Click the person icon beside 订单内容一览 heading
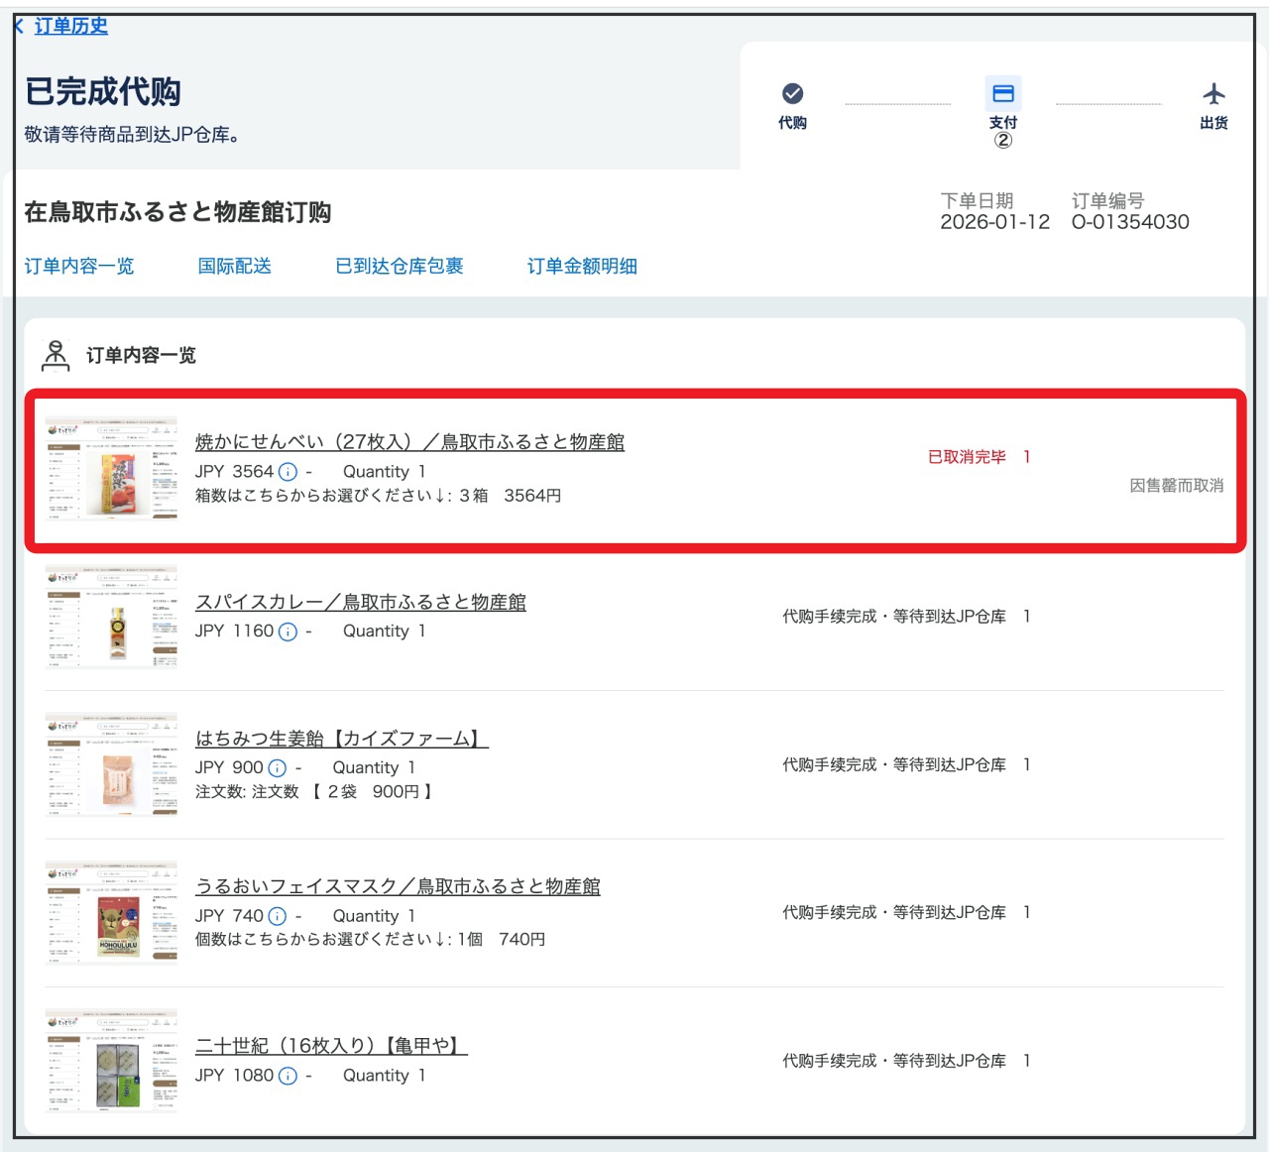This screenshot has height=1152, width=1269. click(57, 354)
